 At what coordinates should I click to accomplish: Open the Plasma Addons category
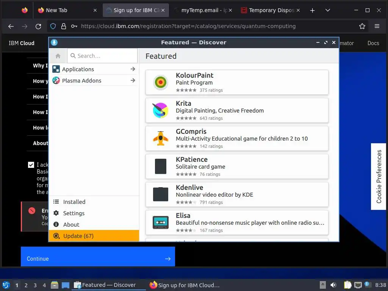coord(94,80)
